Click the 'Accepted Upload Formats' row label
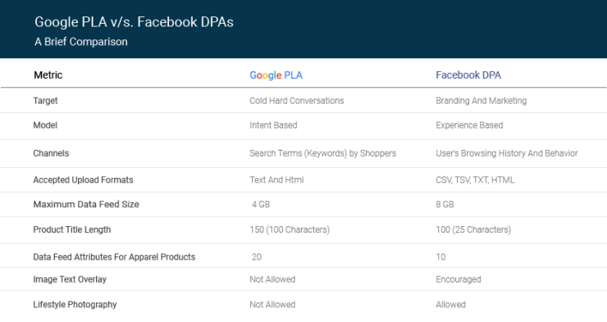The height and width of the screenshot is (322, 607). 83,180
